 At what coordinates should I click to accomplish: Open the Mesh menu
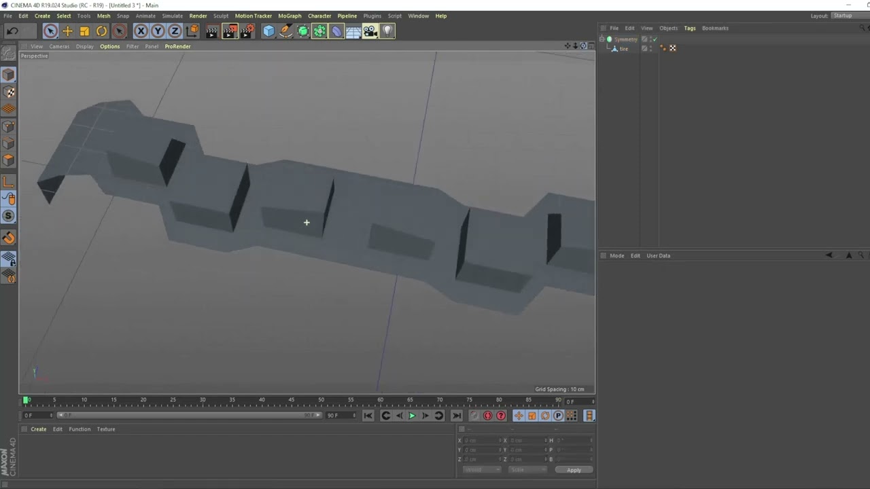click(103, 16)
